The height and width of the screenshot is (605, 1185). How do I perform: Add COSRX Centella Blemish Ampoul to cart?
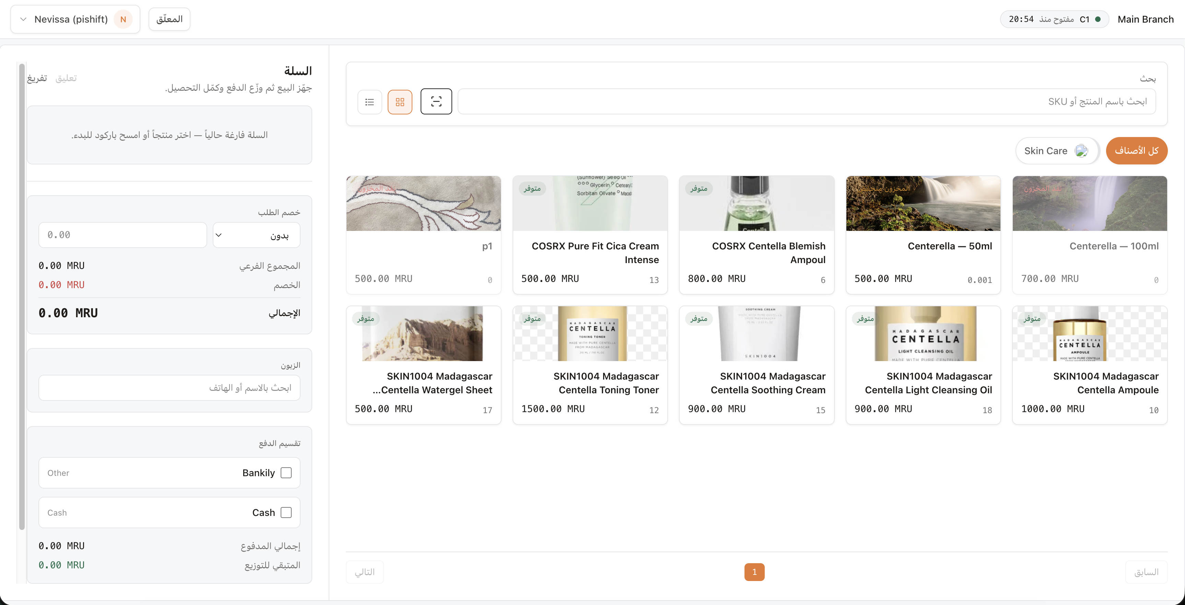tap(756, 235)
